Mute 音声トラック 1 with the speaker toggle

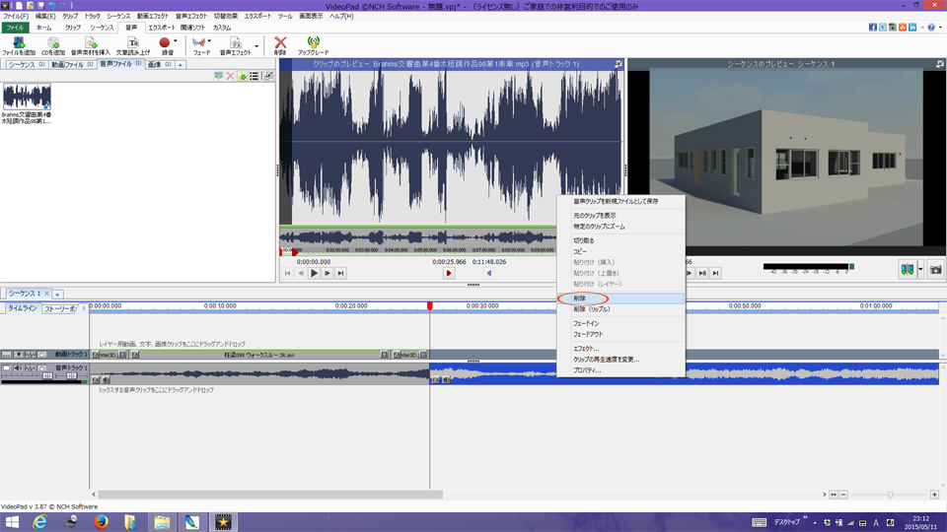[18, 367]
